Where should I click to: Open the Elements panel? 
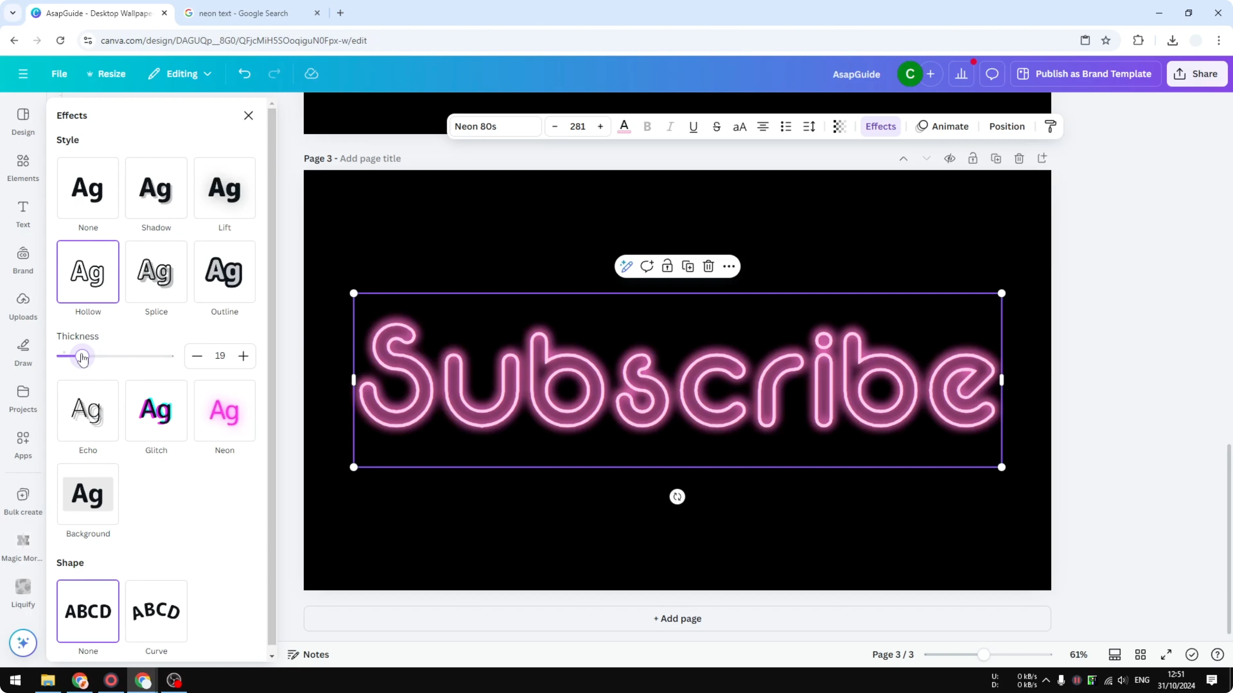(22, 167)
